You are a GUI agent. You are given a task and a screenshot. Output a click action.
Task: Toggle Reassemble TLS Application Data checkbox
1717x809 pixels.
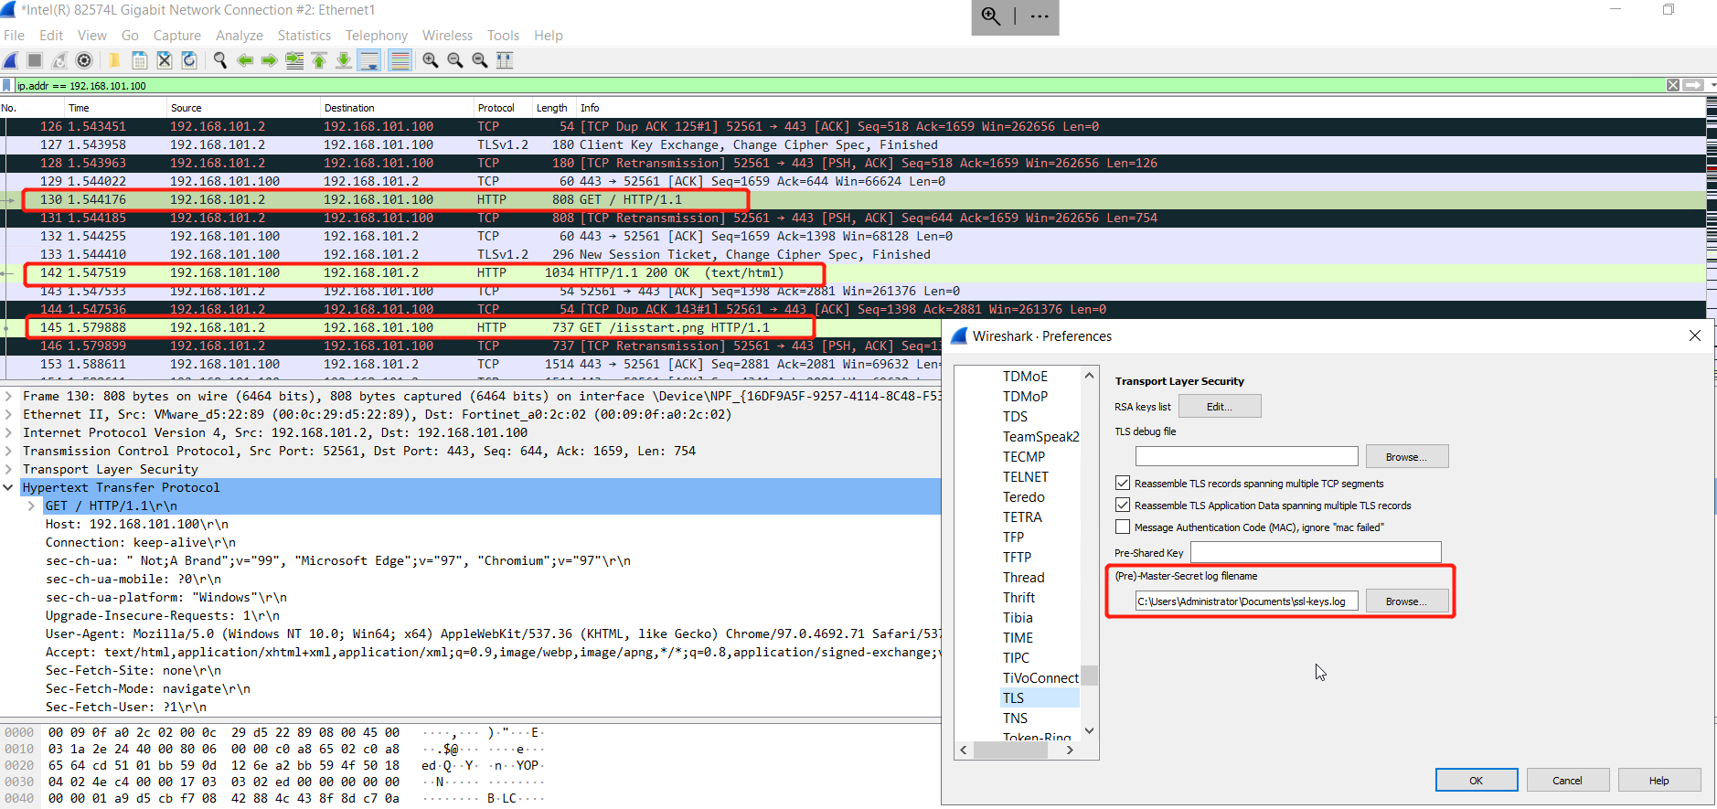click(x=1123, y=505)
